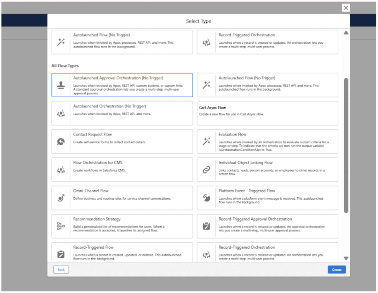Click the scrollbar up arrow
Viewport: 378px width, 293px height.
(x=346, y=33)
